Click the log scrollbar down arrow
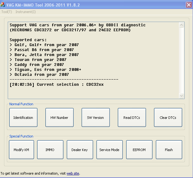 click(x=181, y=96)
